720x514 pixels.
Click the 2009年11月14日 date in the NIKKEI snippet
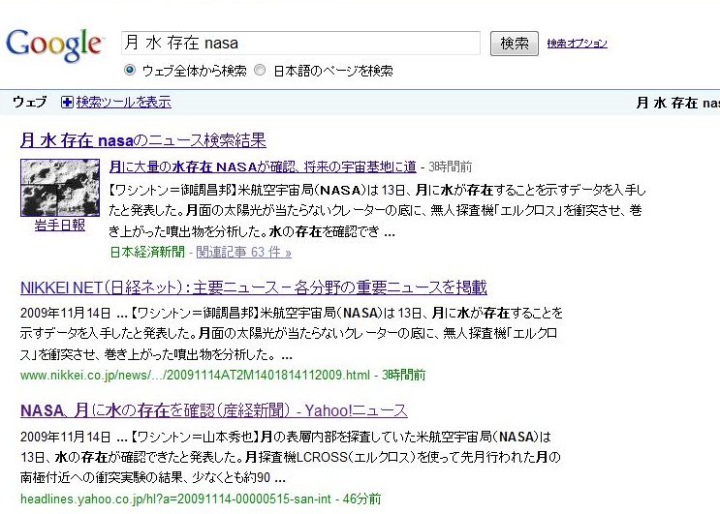pyautogui.click(x=66, y=314)
